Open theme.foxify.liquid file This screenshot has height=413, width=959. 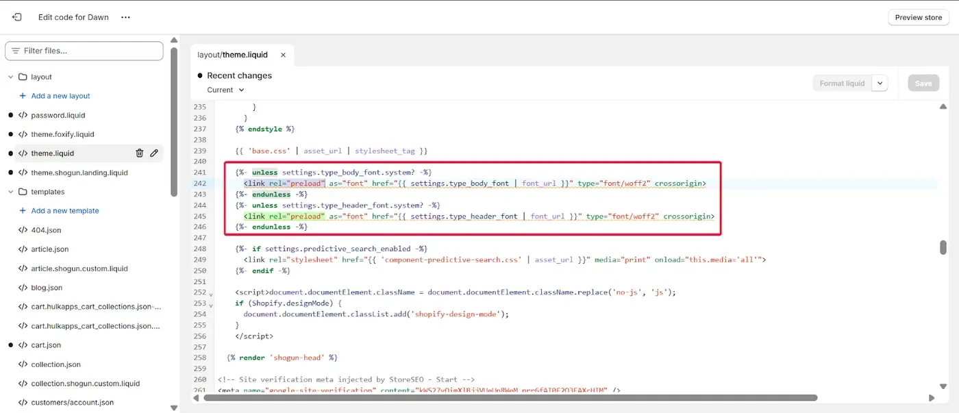click(62, 134)
